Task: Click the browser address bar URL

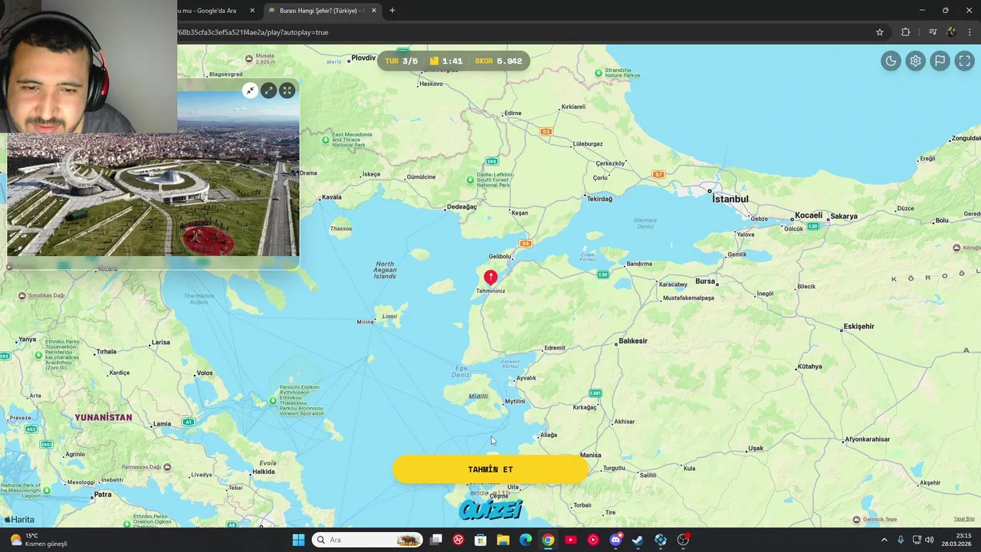Action: [253, 32]
